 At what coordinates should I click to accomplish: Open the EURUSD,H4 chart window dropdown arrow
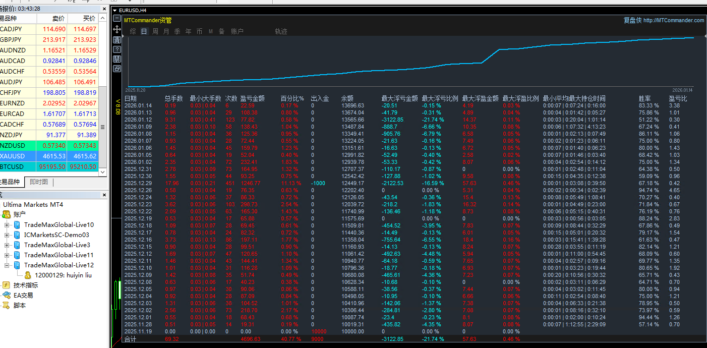point(114,10)
